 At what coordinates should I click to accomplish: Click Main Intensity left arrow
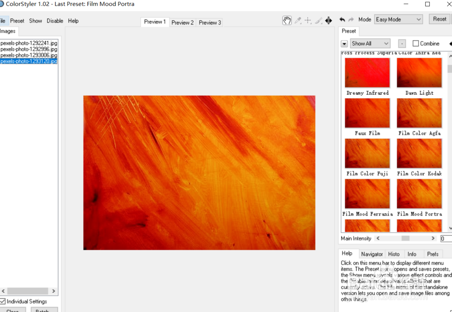coord(378,238)
